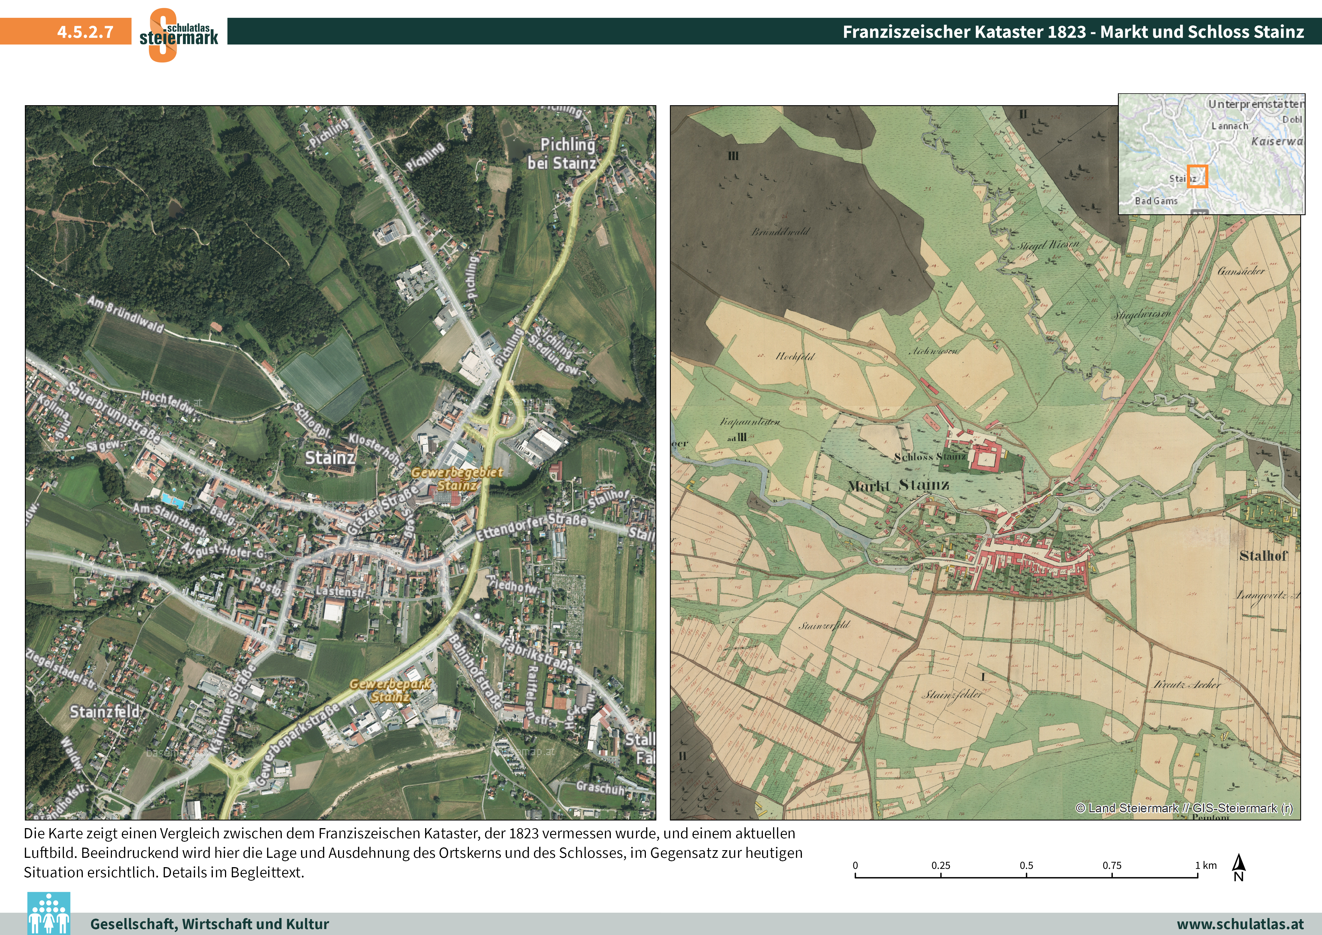The image size is (1322, 935).
Task: Click the Land Steiermark GIS copyright text
Action: pos(1184,808)
